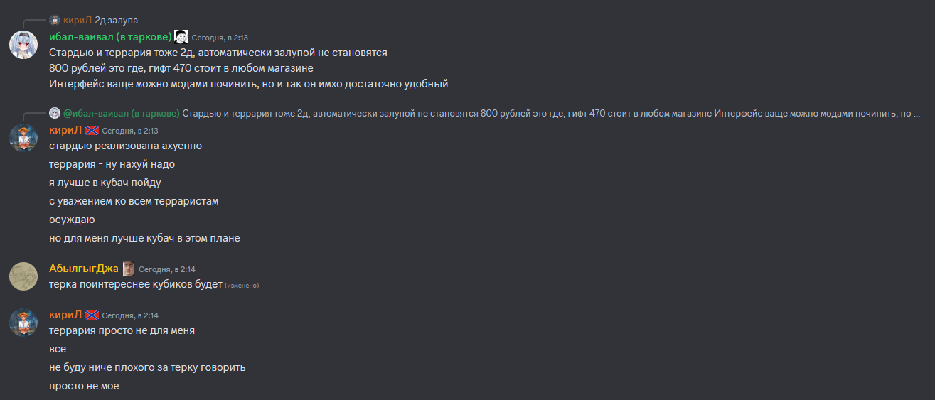Click flag badge beside кириЛ at 2:14
This screenshot has width=935, height=400.
coord(92,315)
